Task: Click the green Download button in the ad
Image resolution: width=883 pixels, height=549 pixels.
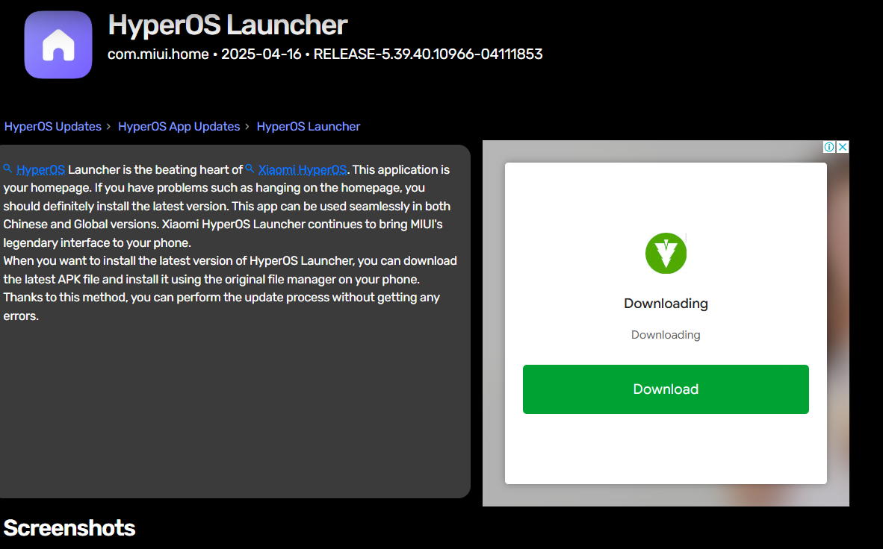Action: 666,389
